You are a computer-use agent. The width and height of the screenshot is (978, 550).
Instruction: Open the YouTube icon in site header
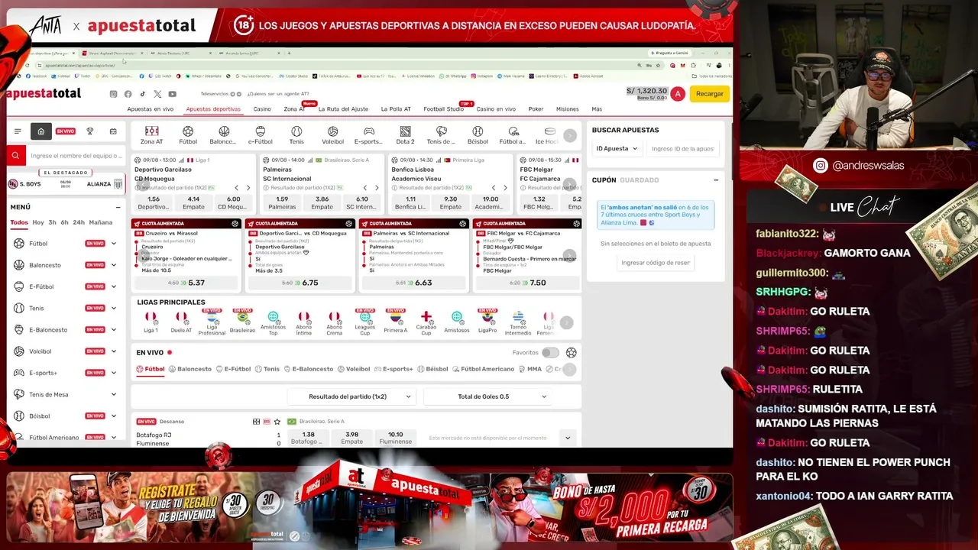coord(172,94)
